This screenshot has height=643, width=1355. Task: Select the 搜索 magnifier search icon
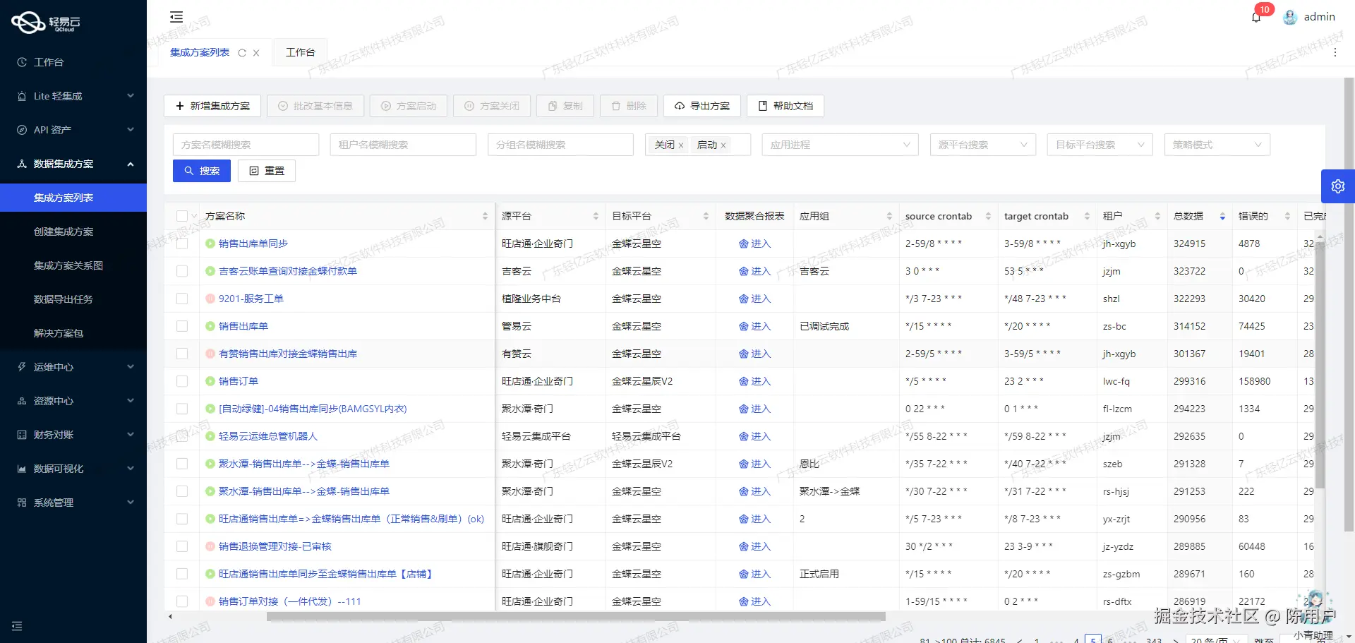tap(188, 170)
